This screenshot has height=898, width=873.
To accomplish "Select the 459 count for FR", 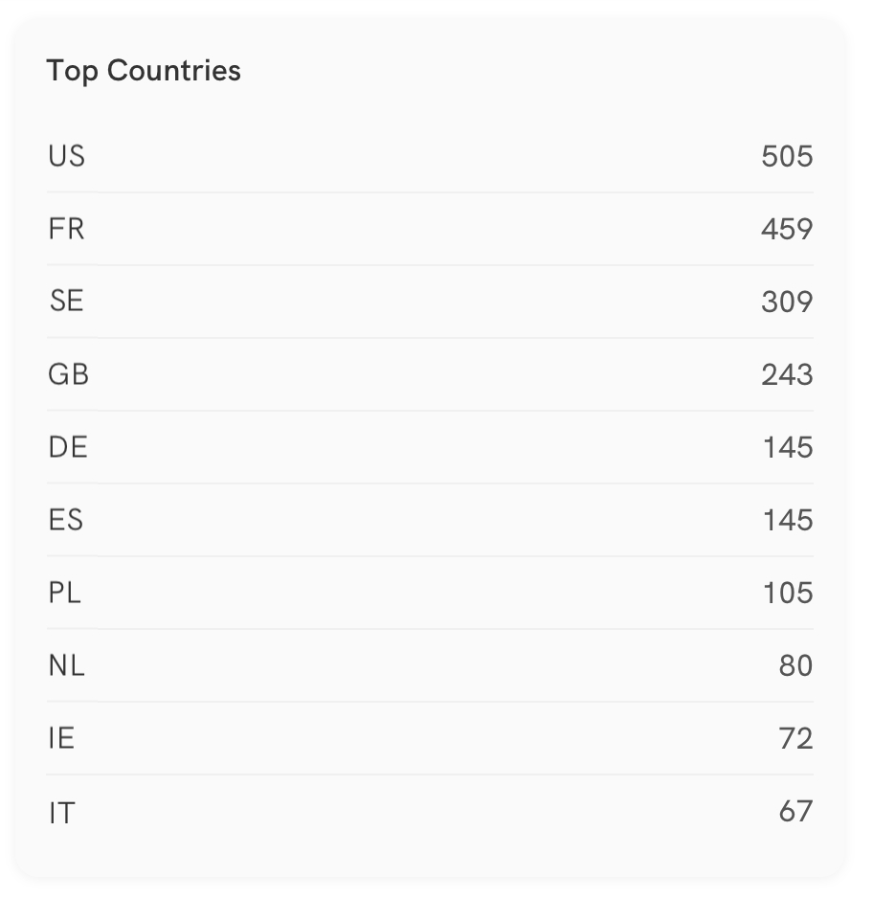I will (787, 229).
